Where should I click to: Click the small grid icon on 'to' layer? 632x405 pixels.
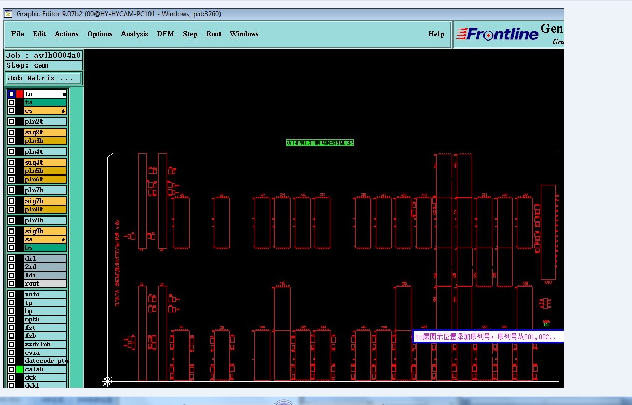[x=64, y=95]
